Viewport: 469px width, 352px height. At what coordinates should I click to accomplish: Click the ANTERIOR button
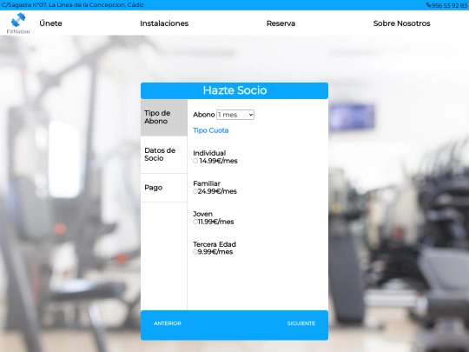[x=168, y=323]
